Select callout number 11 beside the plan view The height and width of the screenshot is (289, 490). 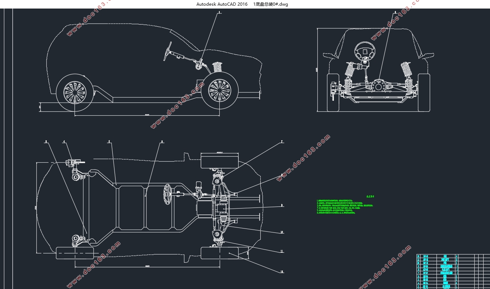(282, 251)
